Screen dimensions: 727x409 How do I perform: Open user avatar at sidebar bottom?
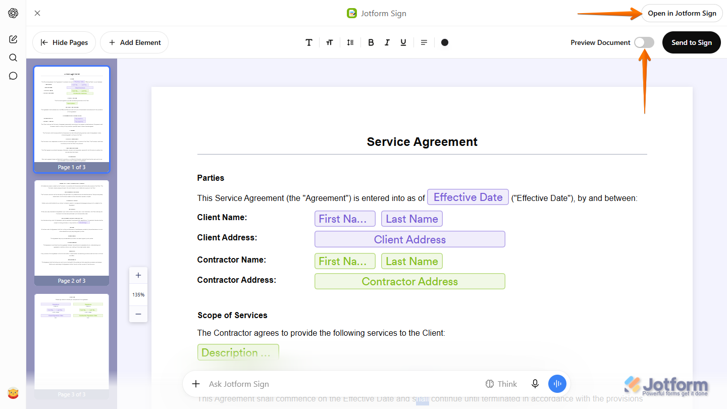(13, 393)
